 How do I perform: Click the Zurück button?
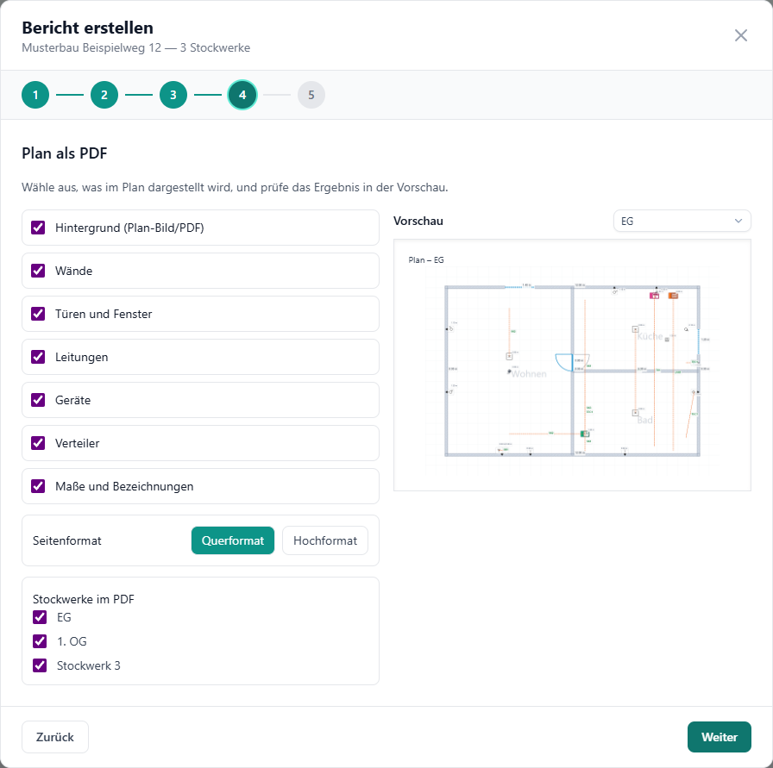tap(55, 737)
